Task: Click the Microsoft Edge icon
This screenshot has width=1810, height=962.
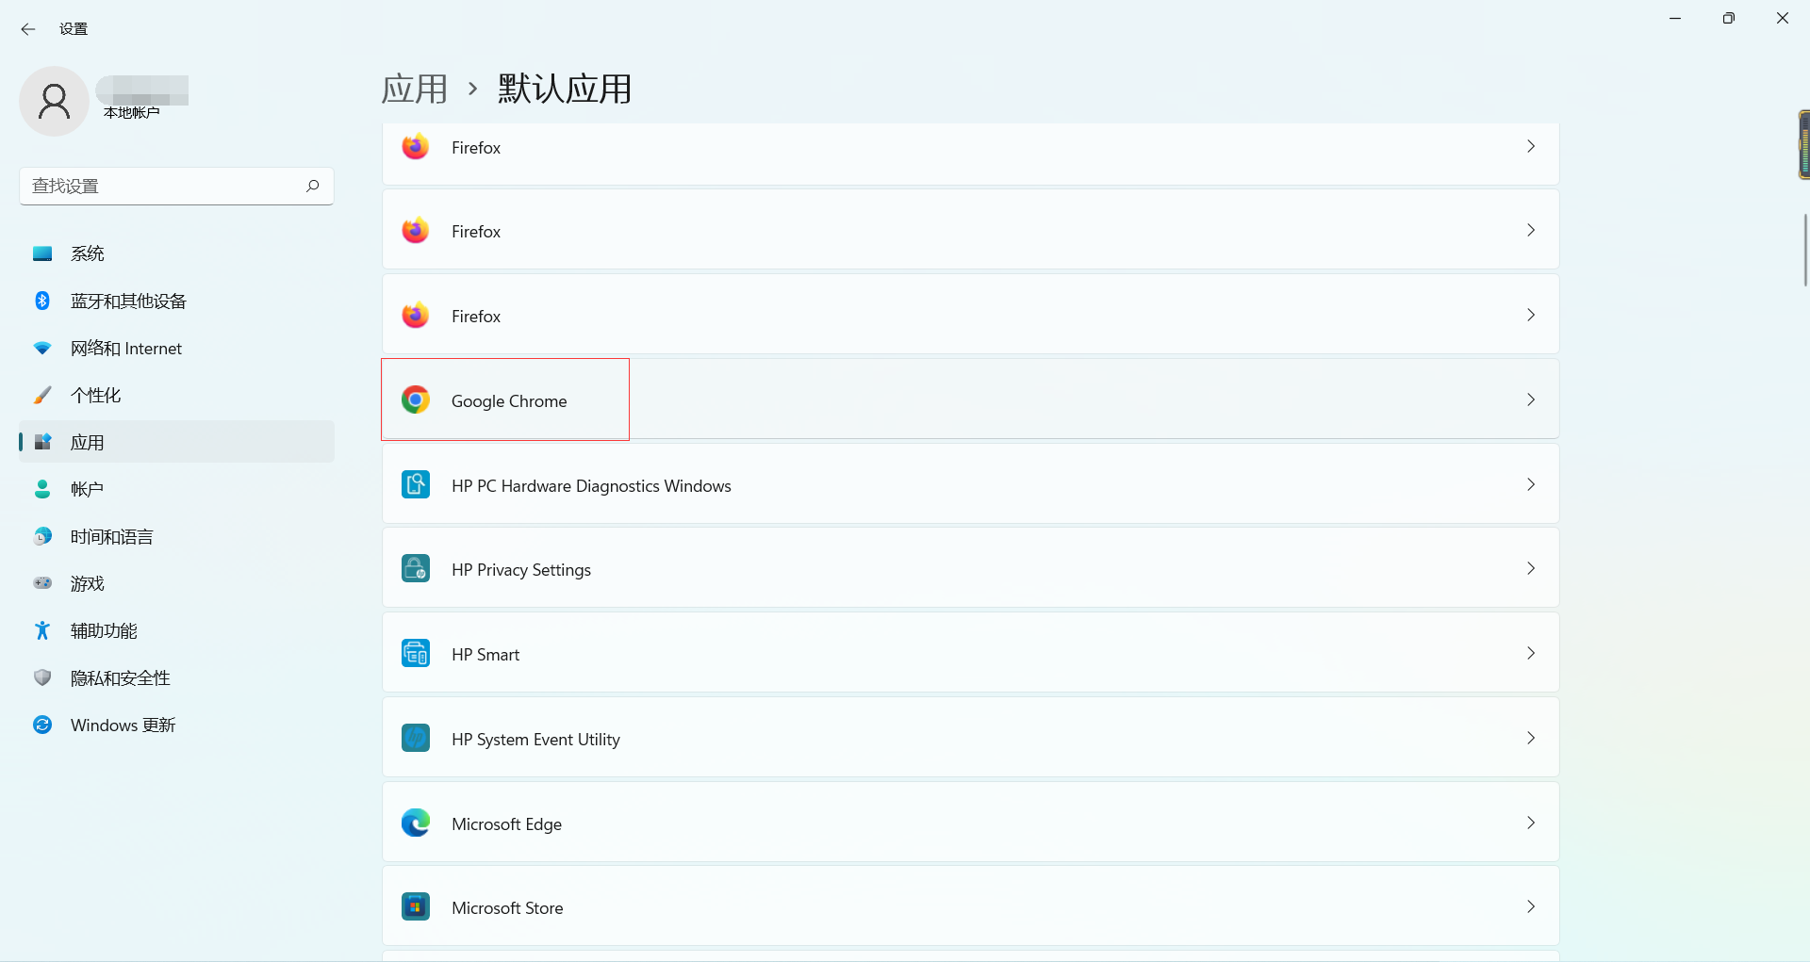Action: click(416, 823)
